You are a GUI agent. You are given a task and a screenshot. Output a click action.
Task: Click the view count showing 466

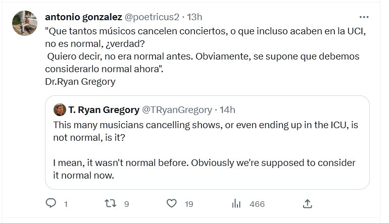tap(257, 204)
